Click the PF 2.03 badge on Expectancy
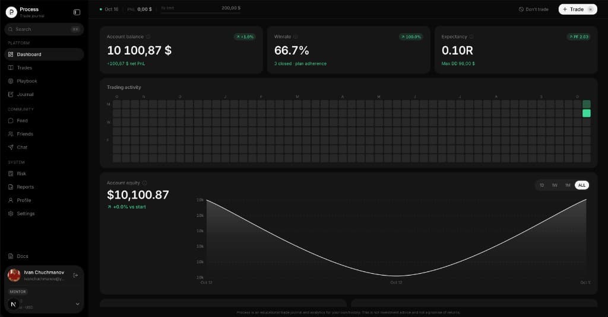Screen dimensions: 608x317 [578, 37]
